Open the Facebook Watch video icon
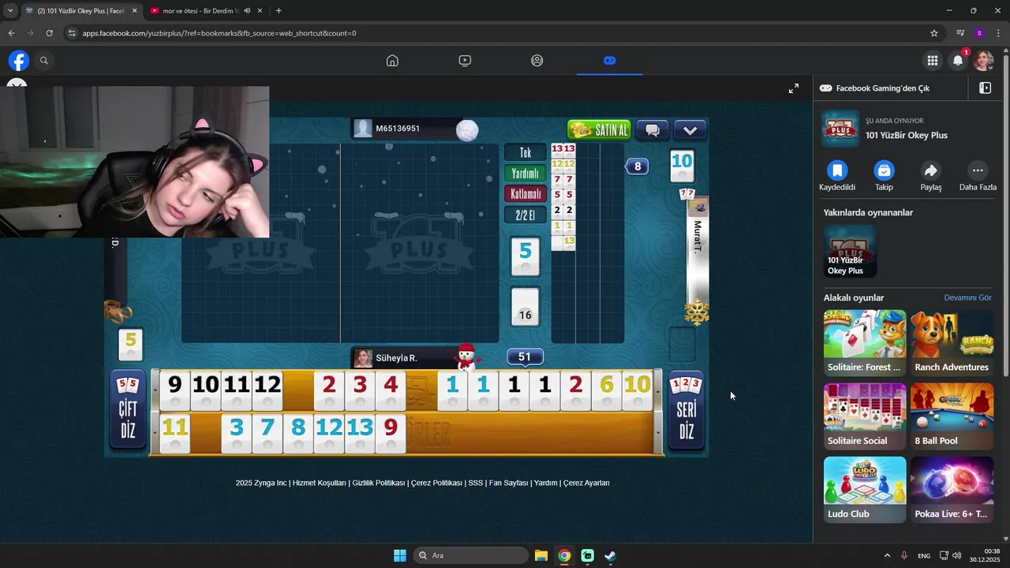Image resolution: width=1010 pixels, height=568 pixels. pyautogui.click(x=465, y=61)
